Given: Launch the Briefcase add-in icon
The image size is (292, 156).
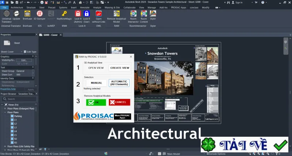Looking at the screenshot, I should (27, 15).
